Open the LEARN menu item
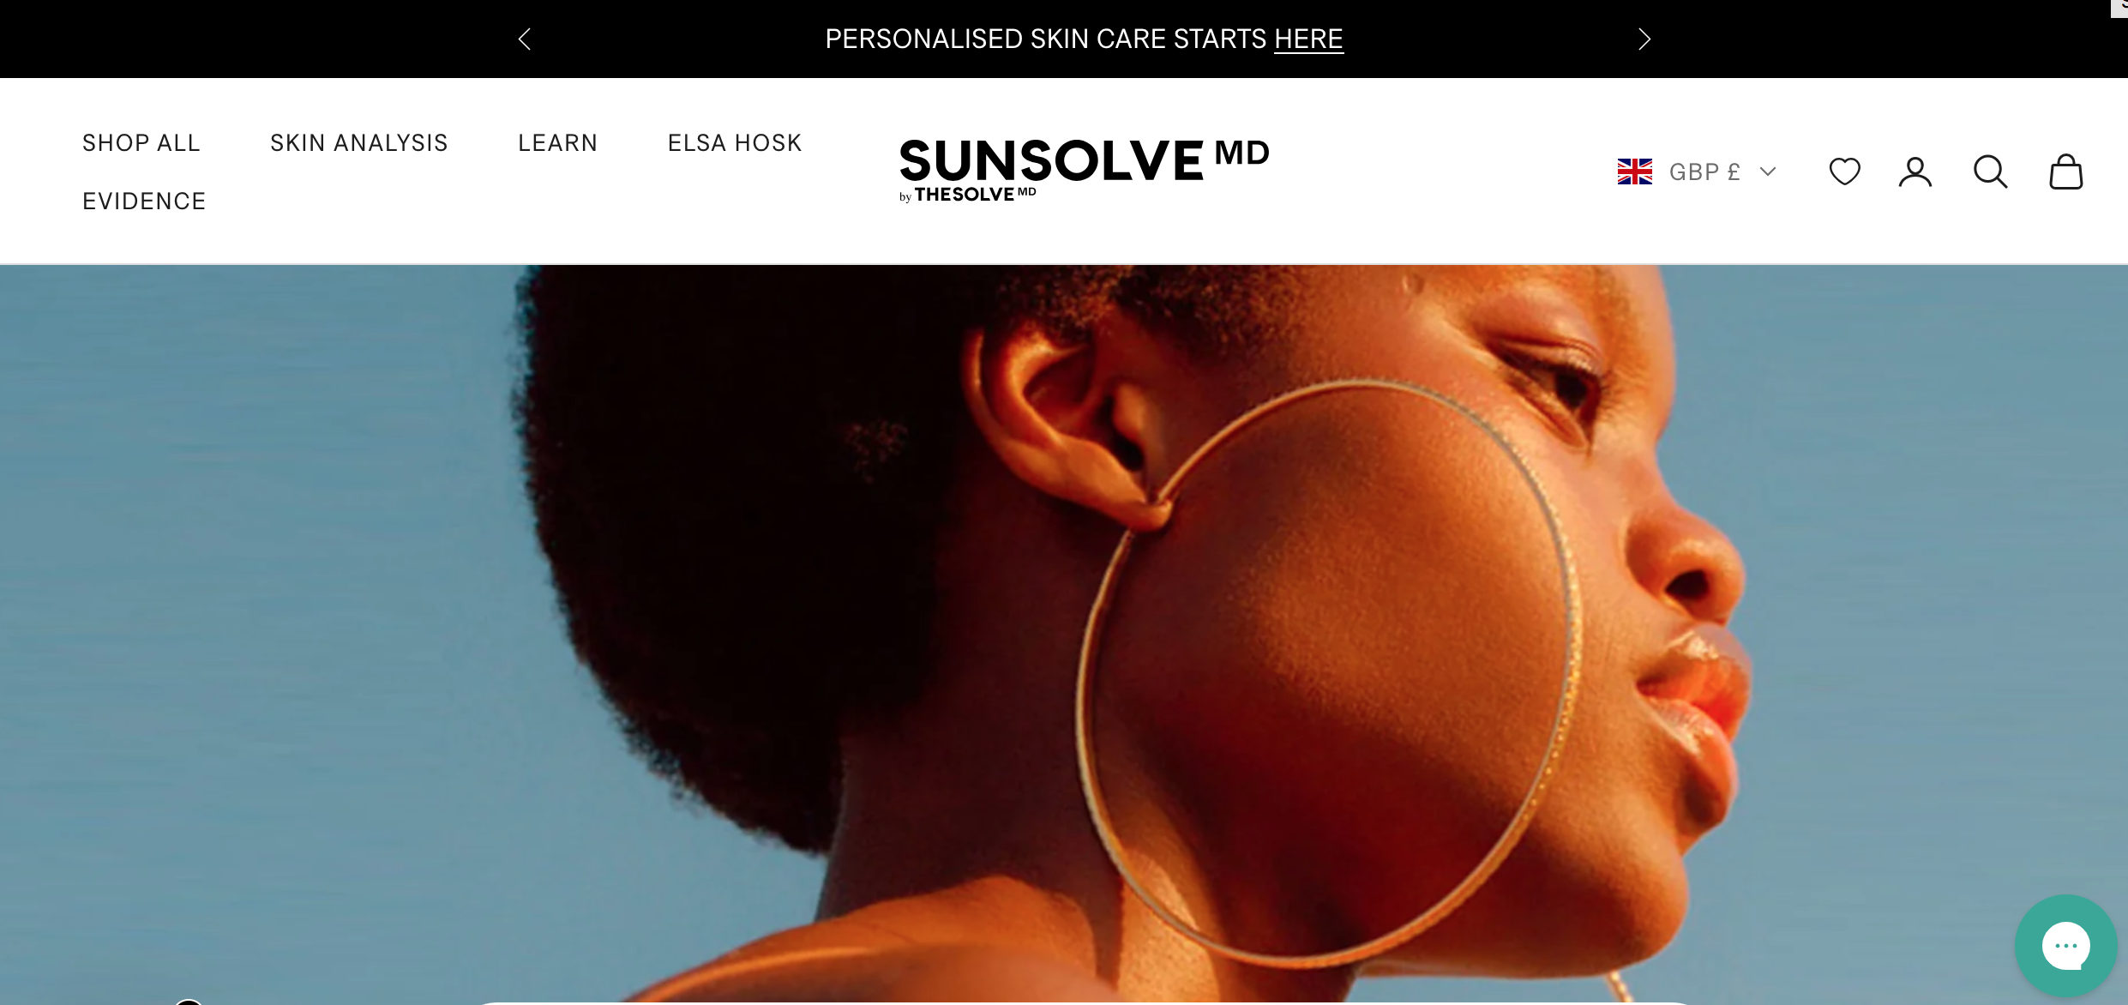2128x1005 pixels. (x=558, y=142)
